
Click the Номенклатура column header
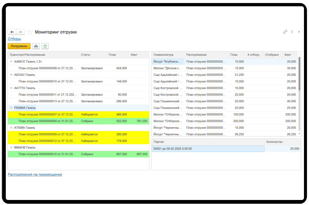click(x=168, y=55)
